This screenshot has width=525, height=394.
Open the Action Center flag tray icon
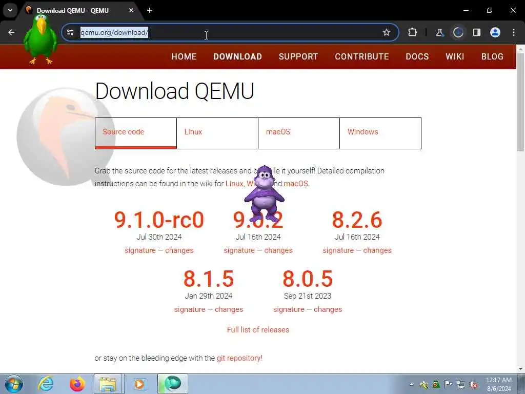[x=448, y=384]
